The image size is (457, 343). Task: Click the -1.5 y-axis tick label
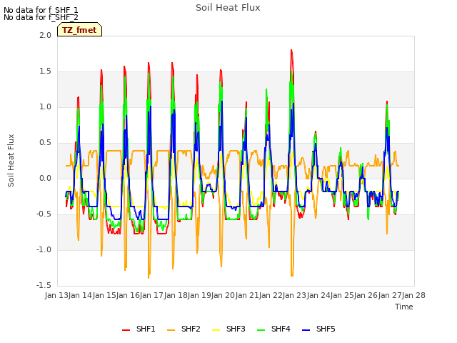pos(44,285)
